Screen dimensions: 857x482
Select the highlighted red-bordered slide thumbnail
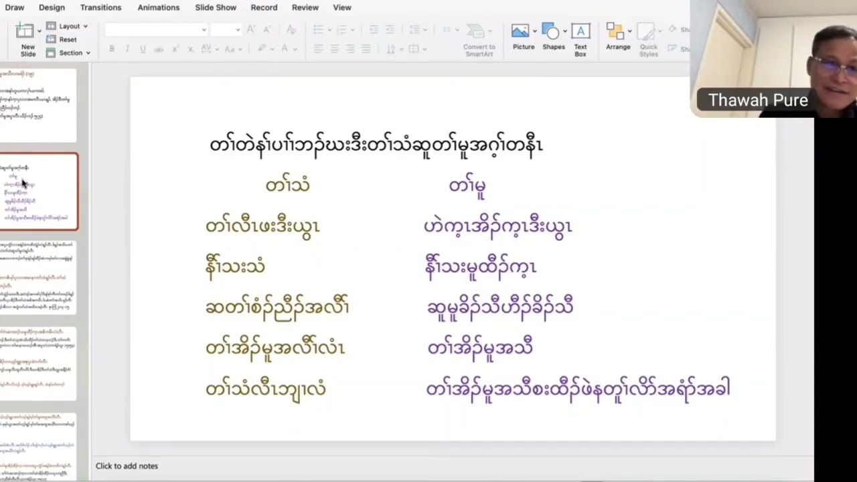(x=39, y=192)
